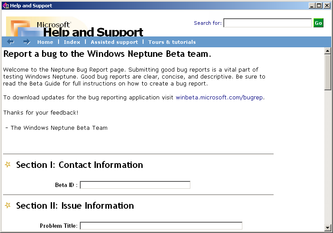Image resolution: width=333 pixels, height=233 pixels.
Task: Open Tours & tutorials
Action: 172,42
